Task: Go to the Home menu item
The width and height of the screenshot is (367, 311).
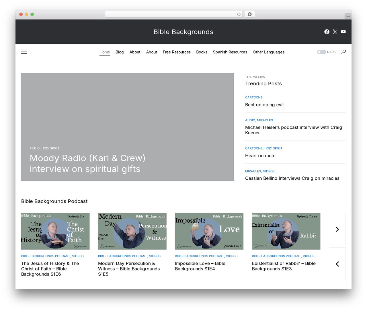Action: (105, 52)
